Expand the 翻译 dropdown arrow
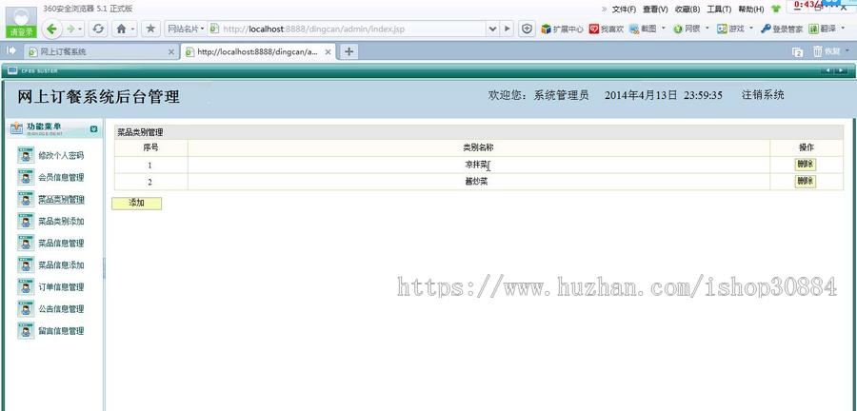This screenshot has height=411, width=857. [845, 28]
